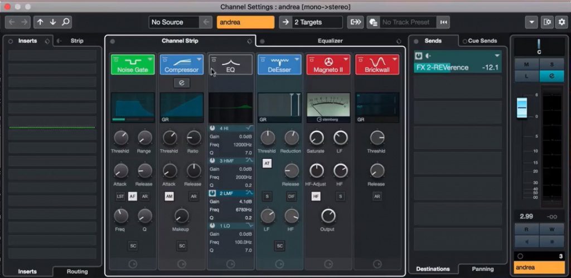Open DeEsser module dropdown arrow

(297, 59)
